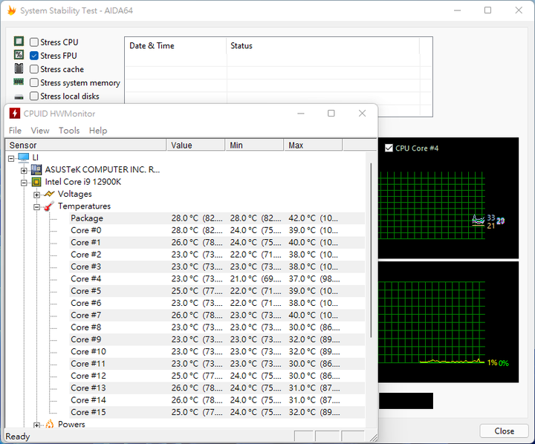The height and width of the screenshot is (444, 535).
Task: Click the Min column header
Action: [254, 145]
